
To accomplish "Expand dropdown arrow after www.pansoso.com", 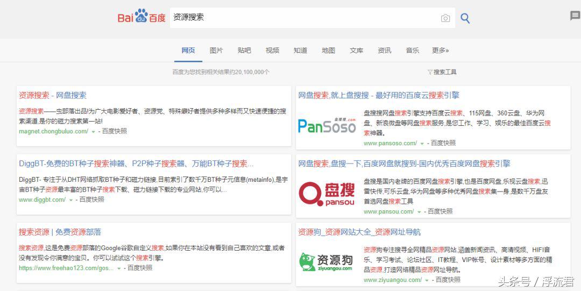I will pyautogui.click(x=422, y=144).
